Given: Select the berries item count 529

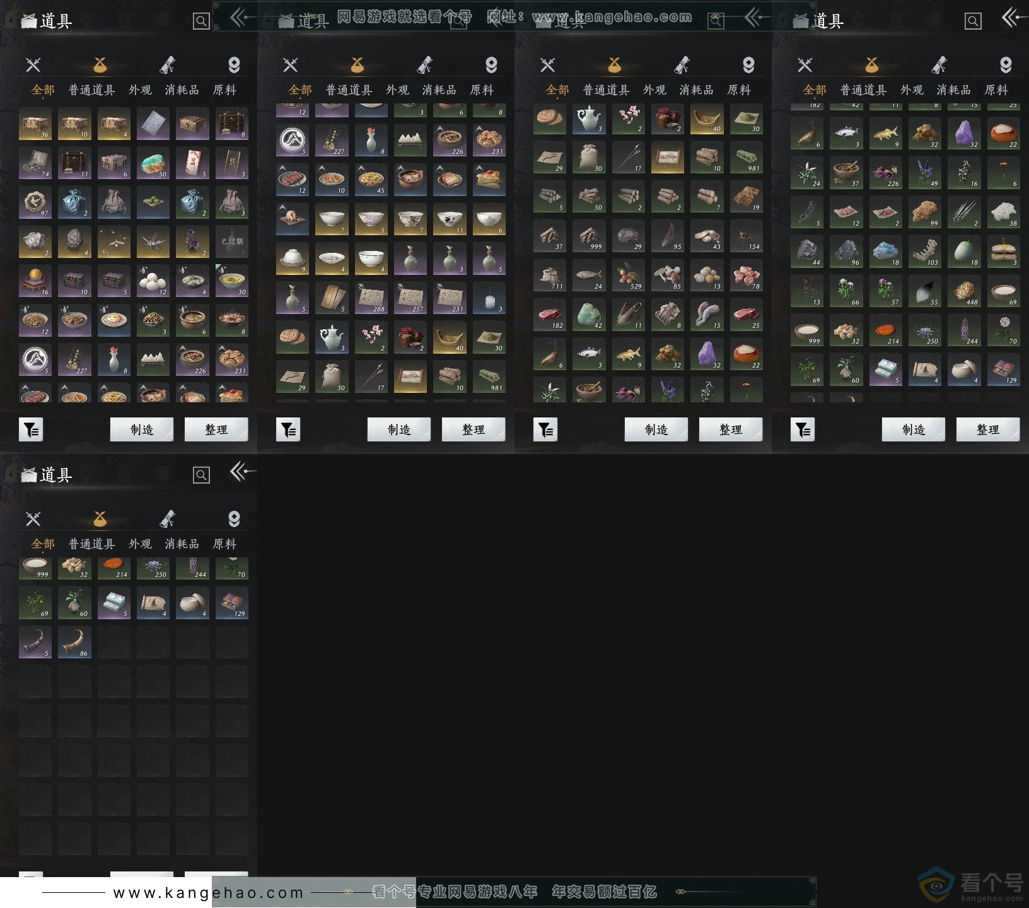Looking at the screenshot, I should [629, 276].
